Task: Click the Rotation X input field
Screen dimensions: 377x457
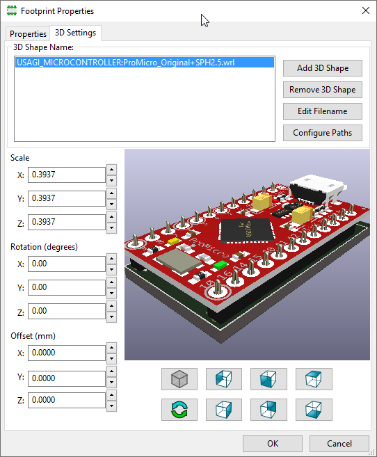Action: tap(66, 264)
